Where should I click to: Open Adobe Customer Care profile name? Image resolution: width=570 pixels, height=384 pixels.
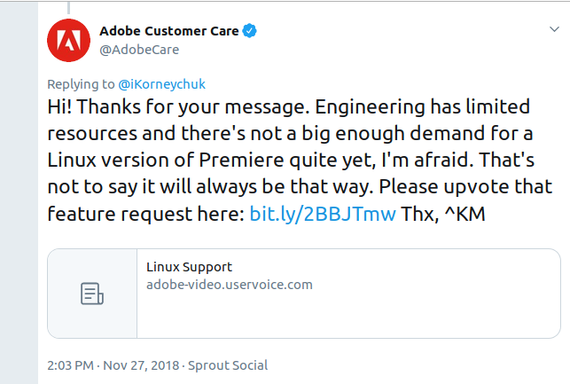coord(169,31)
